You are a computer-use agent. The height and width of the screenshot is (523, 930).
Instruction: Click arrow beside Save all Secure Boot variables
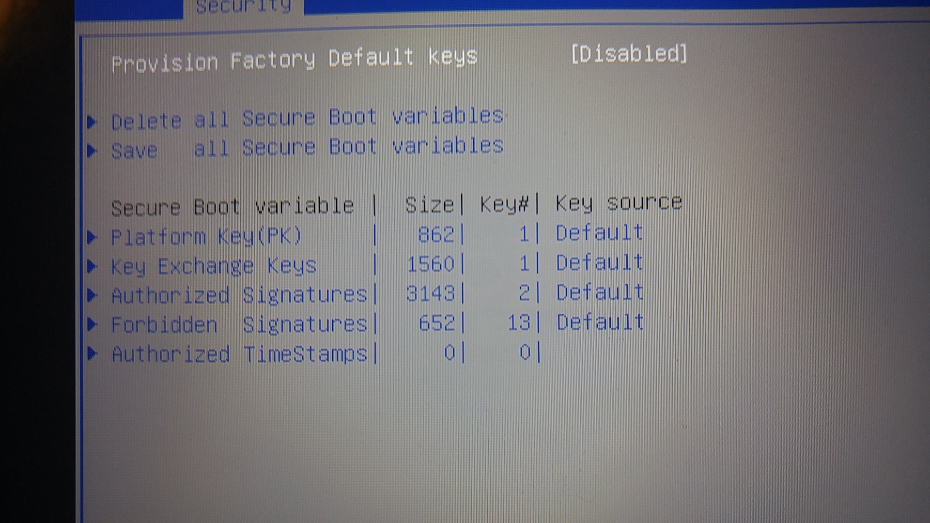pos(92,151)
